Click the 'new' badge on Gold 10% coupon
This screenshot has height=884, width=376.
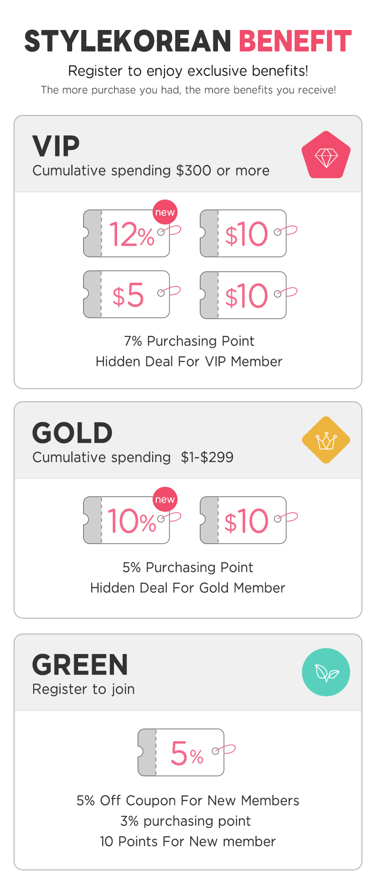click(165, 499)
